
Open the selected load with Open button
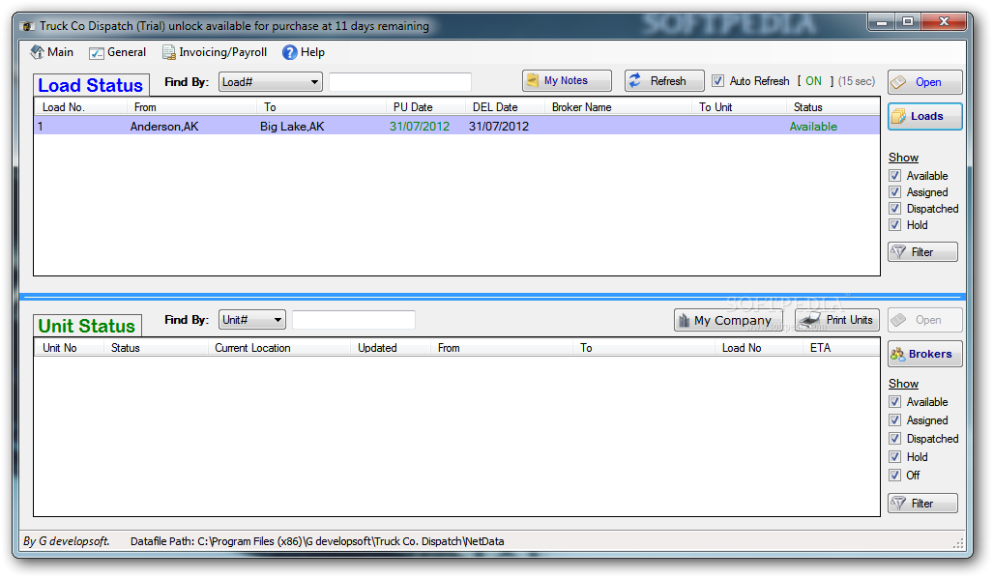click(x=924, y=82)
